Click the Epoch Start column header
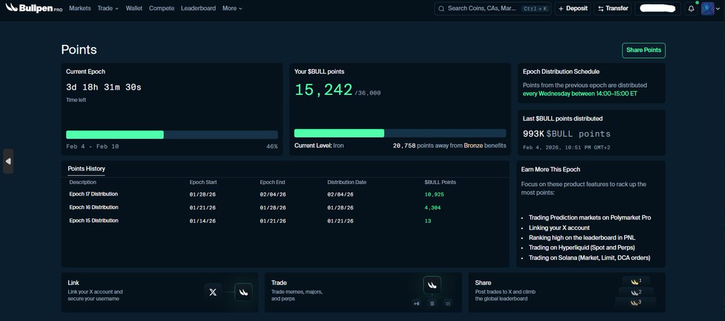The height and width of the screenshot is (321, 725). tap(203, 182)
